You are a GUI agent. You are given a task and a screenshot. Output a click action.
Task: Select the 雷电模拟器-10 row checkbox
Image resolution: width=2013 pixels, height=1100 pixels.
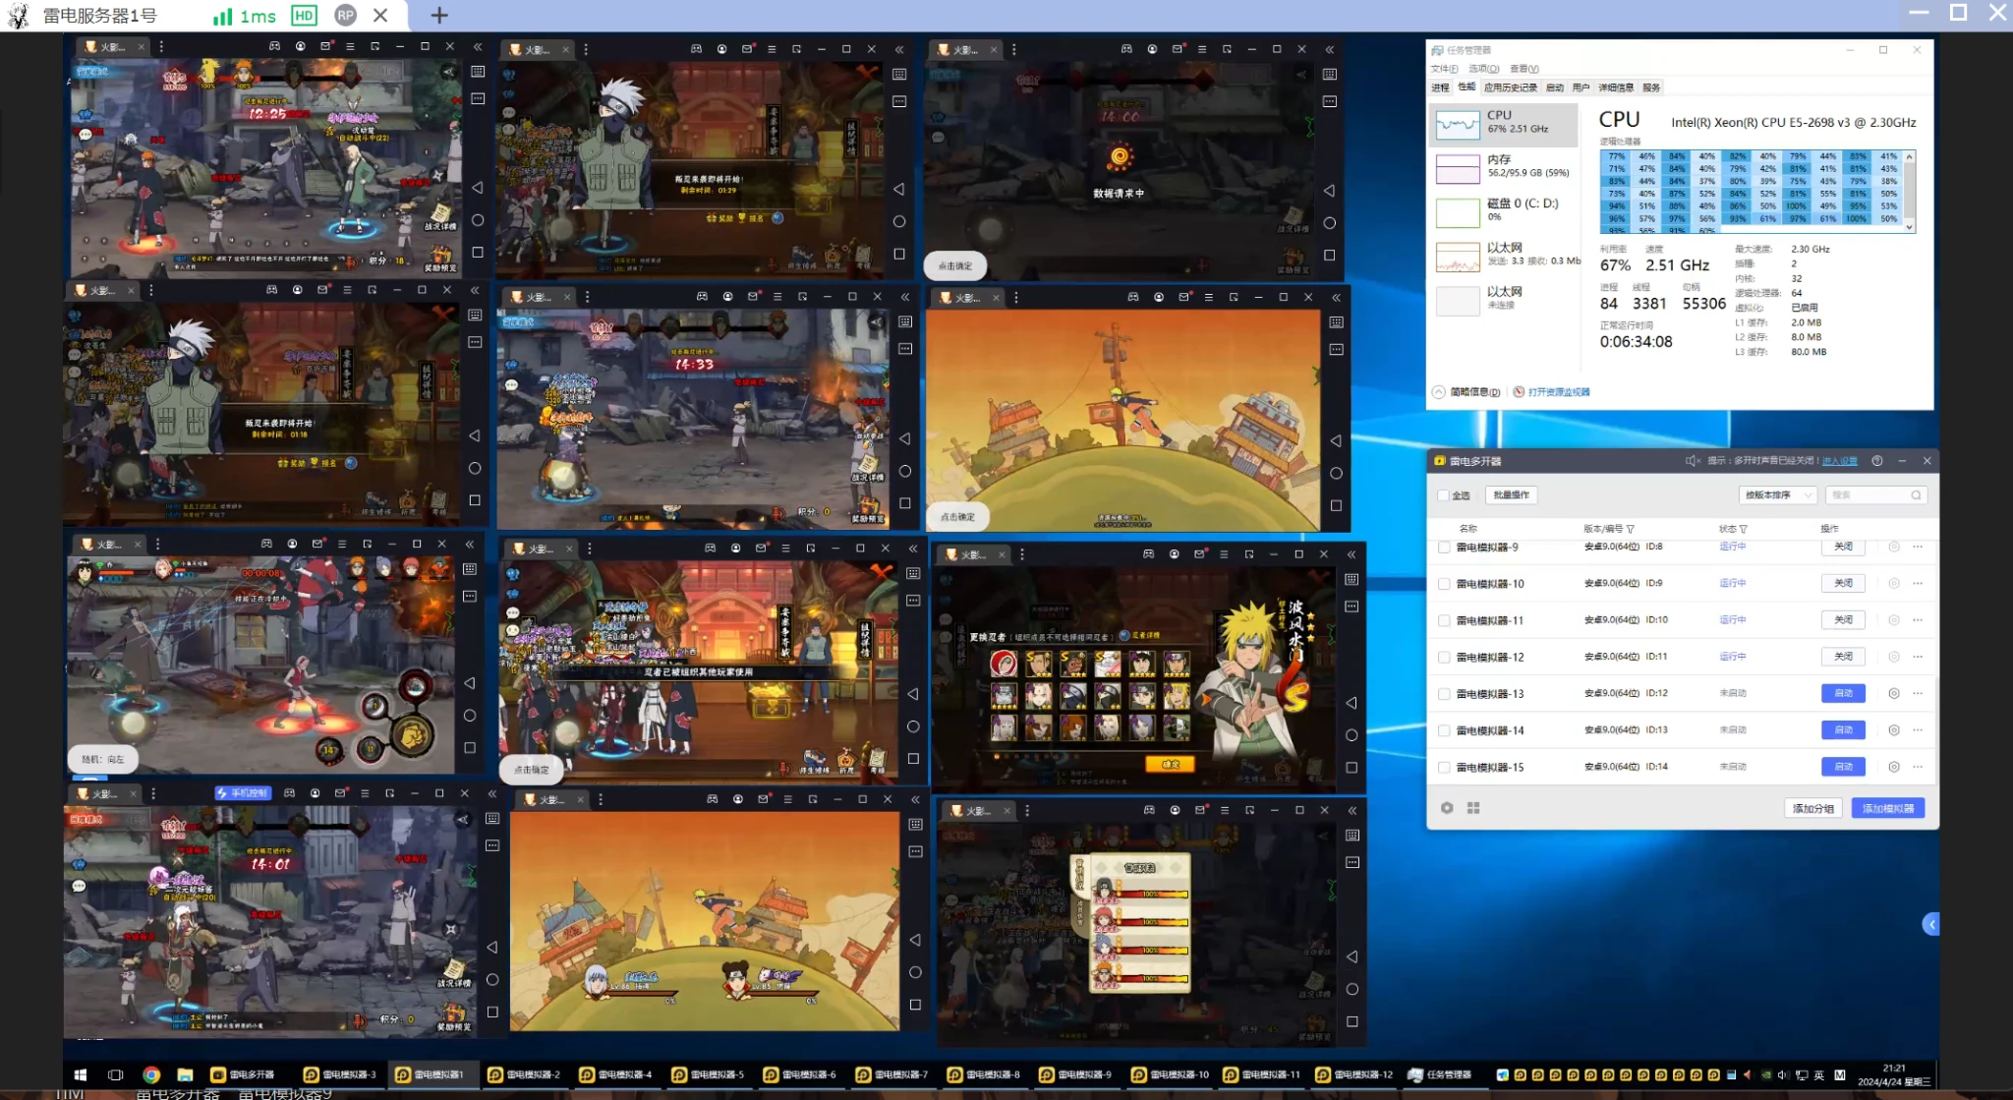pyautogui.click(x=1444, y=584)
